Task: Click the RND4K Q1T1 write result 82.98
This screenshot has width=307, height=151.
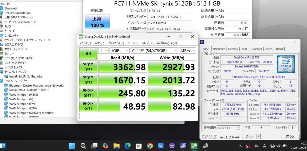Action: tap(172, 106)
